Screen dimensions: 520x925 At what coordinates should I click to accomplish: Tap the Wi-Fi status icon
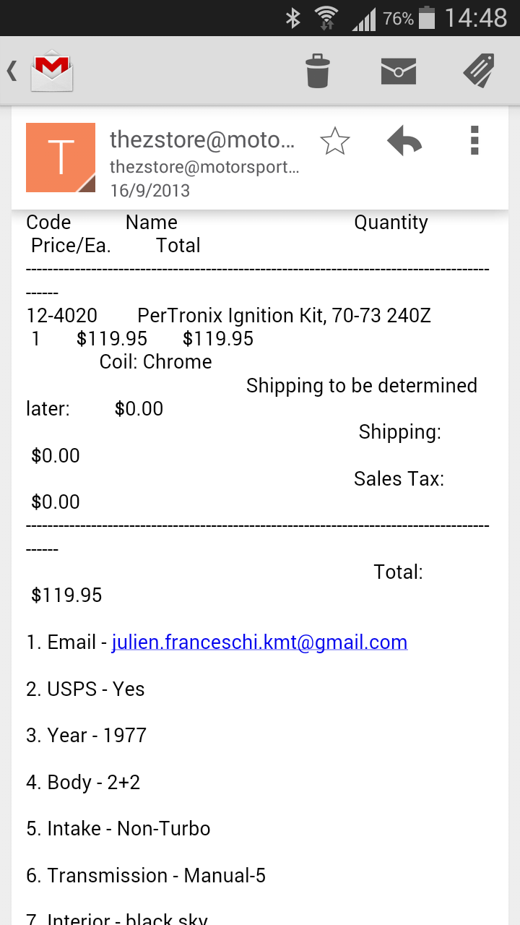click(326, 18)
